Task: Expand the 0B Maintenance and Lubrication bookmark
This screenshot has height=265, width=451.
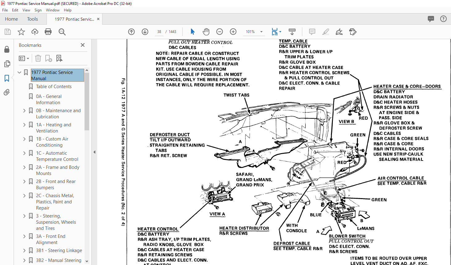Action: (x=24, y=111)
